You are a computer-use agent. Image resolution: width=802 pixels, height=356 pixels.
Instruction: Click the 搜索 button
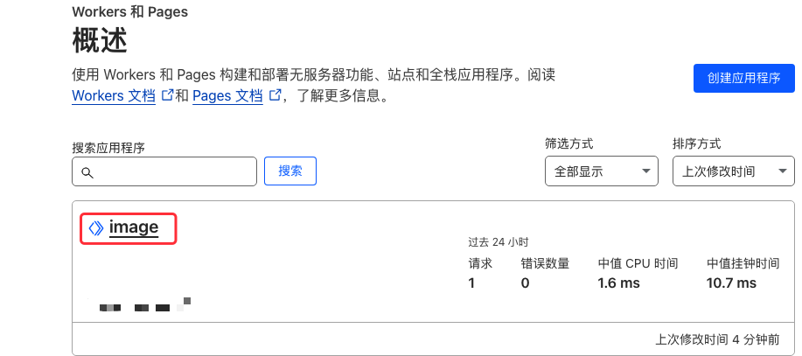[x=290, y=171]
